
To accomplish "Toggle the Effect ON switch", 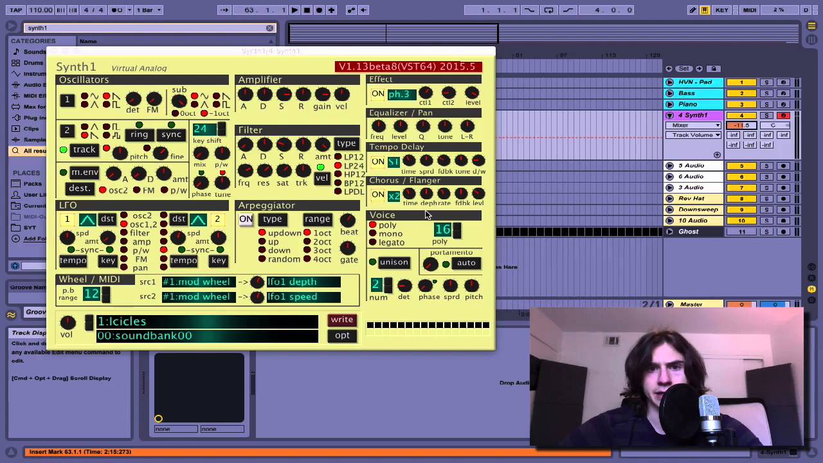I will click(x=377, y=94).
